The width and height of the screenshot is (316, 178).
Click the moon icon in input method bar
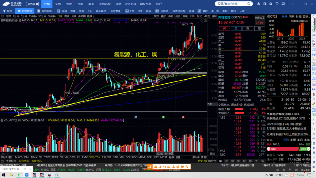[x=160, y=167]
